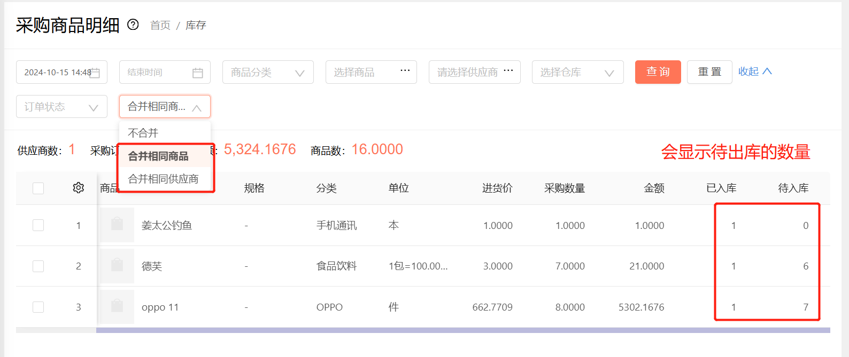The width and height of the screenshot is (849, 357).
Task: Expand the 商品分类 dropdown
Action: [x=267, y=72]
